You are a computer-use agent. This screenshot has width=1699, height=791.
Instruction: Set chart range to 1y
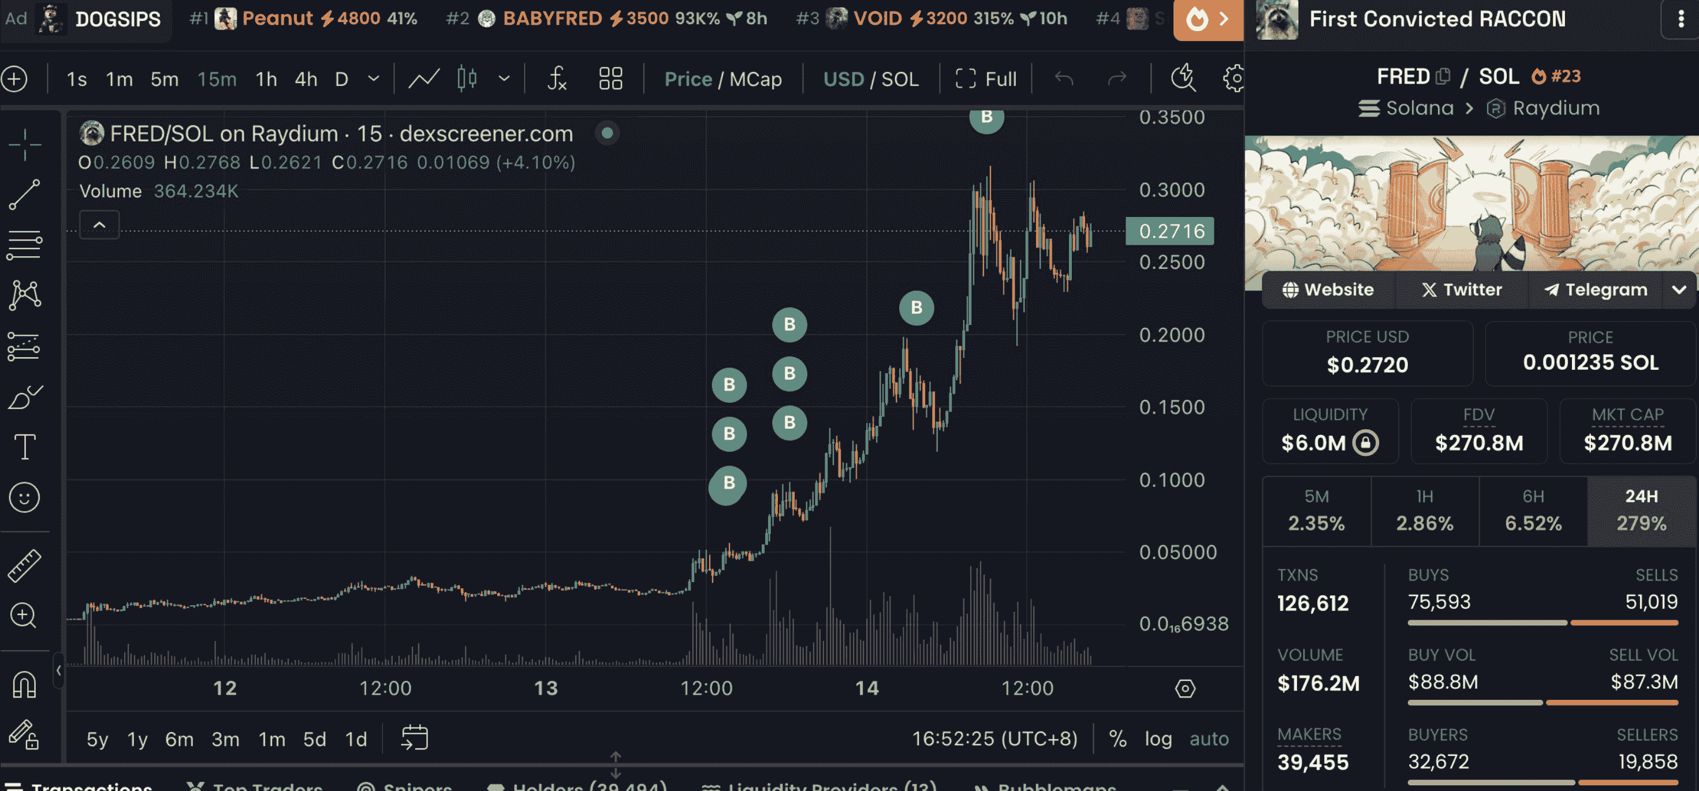137,739
